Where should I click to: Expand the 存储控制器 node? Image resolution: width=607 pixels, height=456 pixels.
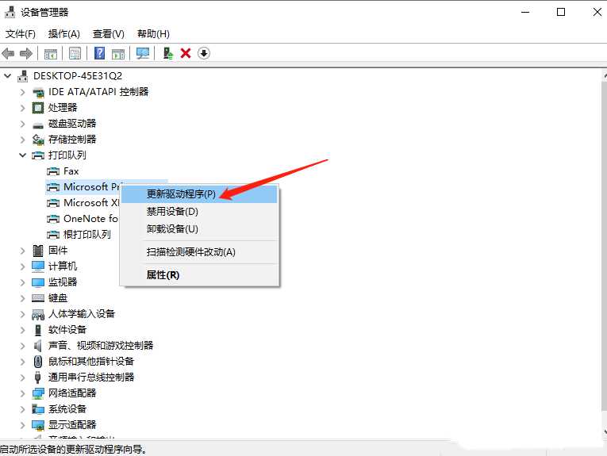(x=23, y=140)
